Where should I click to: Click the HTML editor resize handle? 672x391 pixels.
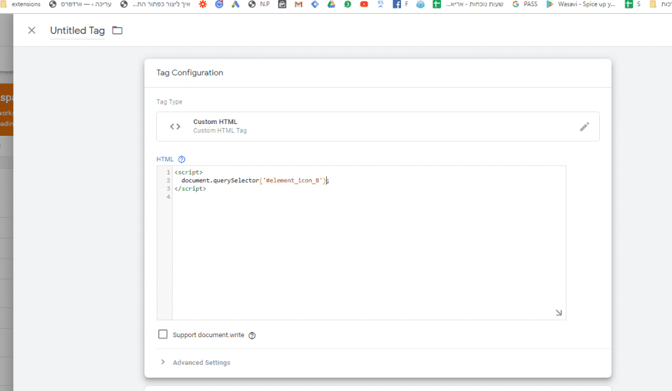pyautogui.click(x=558, y=313)
